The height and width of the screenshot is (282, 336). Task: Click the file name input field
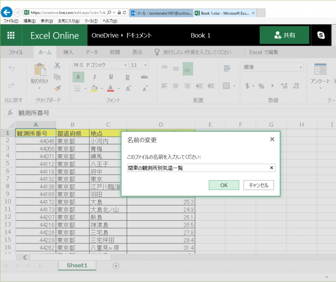pyautogui.click(x=201, y=168)
